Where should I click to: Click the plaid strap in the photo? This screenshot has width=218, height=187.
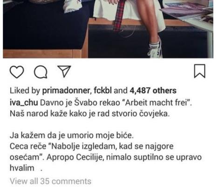point(119,15)
